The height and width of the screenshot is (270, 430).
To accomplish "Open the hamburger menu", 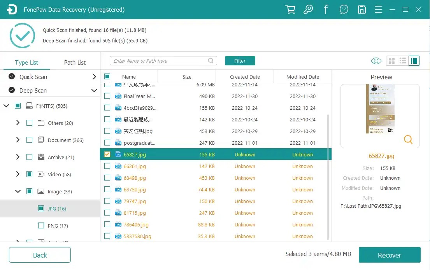I will [378, 10].
